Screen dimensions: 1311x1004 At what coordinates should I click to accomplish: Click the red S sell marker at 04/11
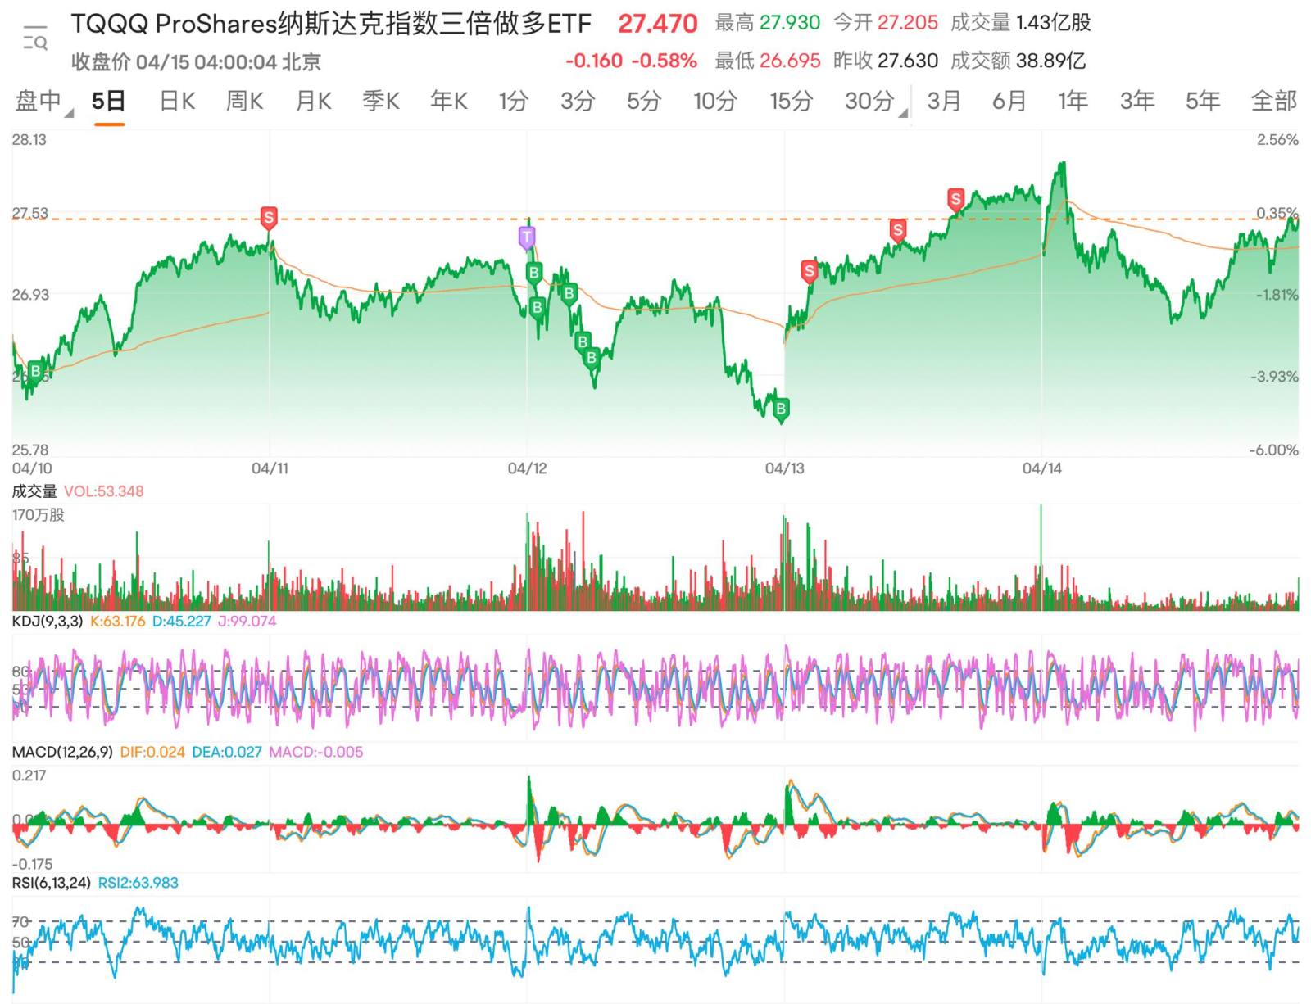click(268, 218)
